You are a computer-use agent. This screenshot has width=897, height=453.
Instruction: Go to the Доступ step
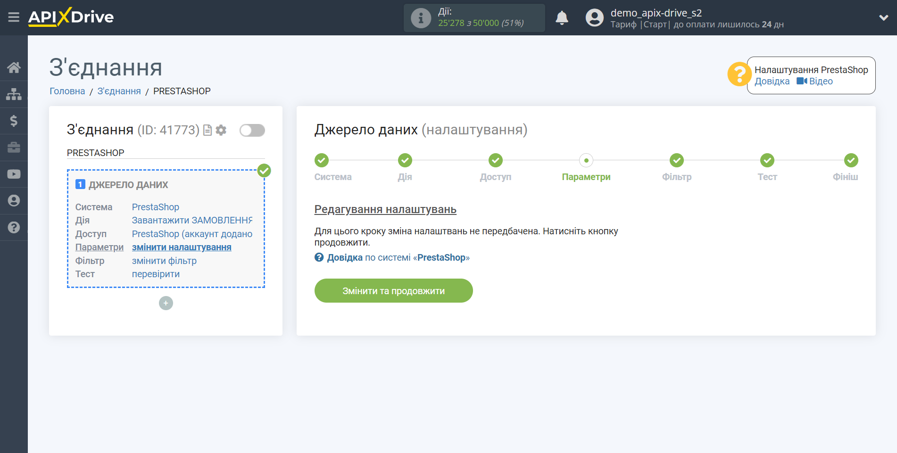point(495,160)
